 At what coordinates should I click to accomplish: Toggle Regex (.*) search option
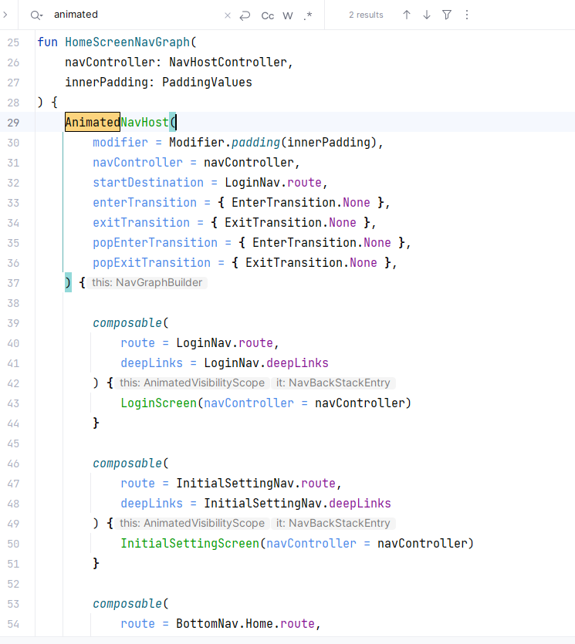(x=308, y=15)
